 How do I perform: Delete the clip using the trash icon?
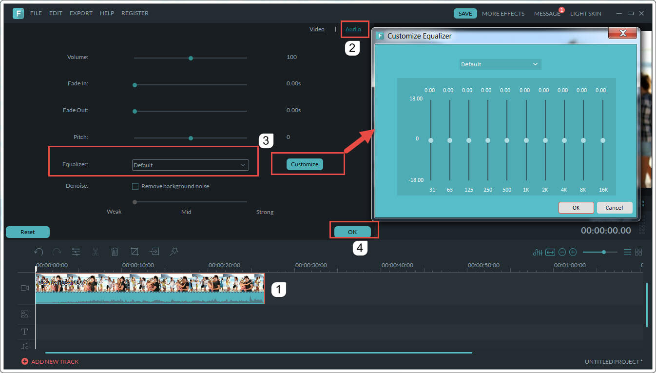click(115, 252)
